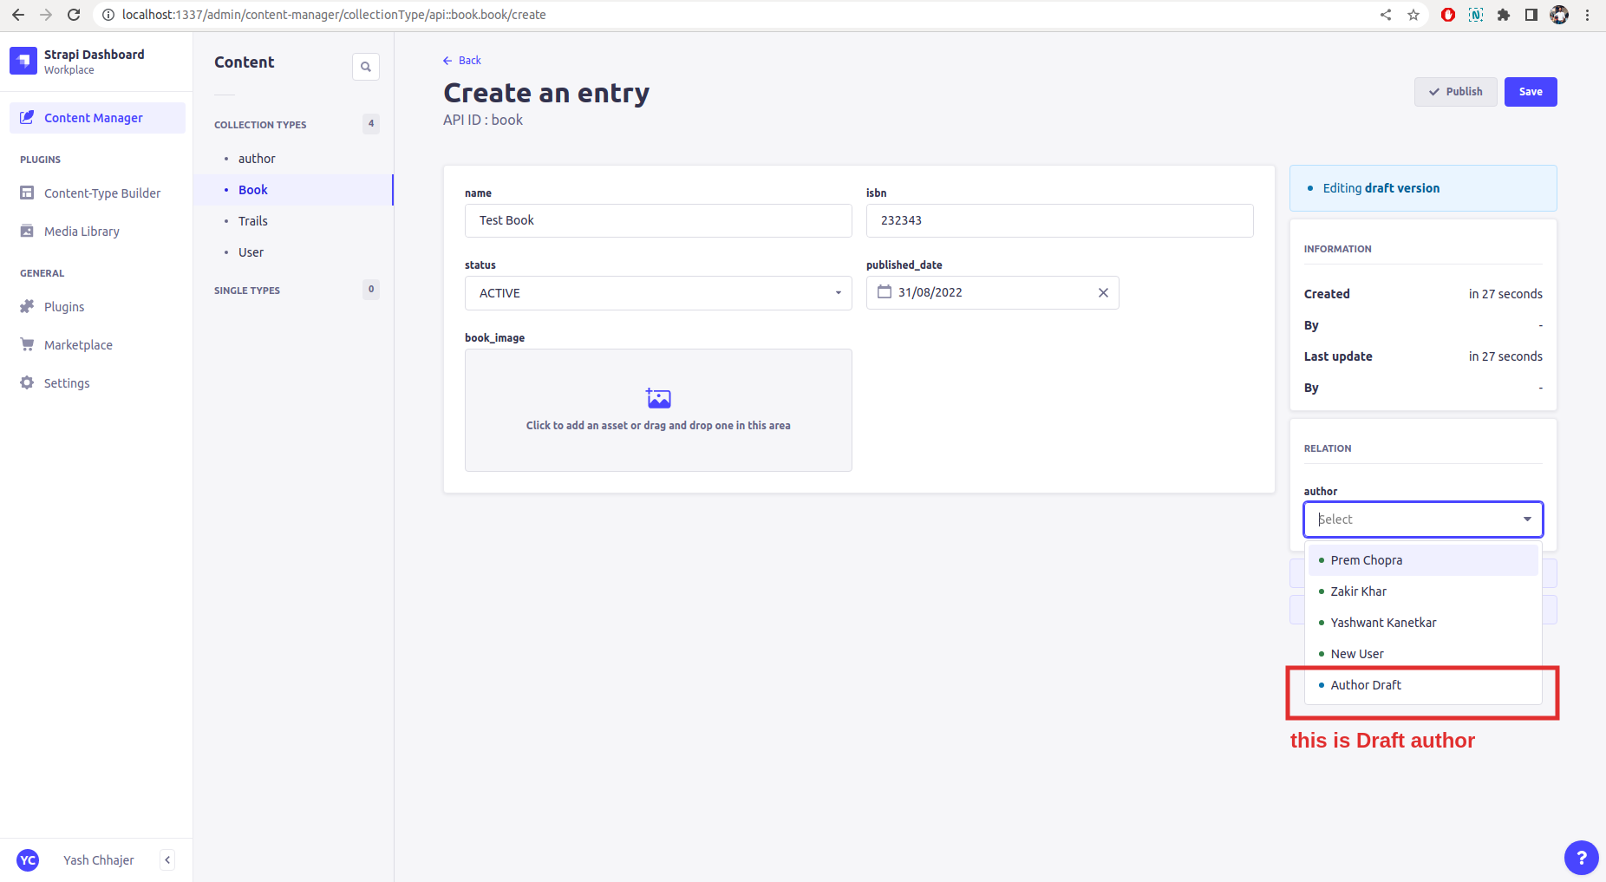Publish the book entry
Image resolution: width=1606 pixels, height=882 pixels.
pos(1455,92)
